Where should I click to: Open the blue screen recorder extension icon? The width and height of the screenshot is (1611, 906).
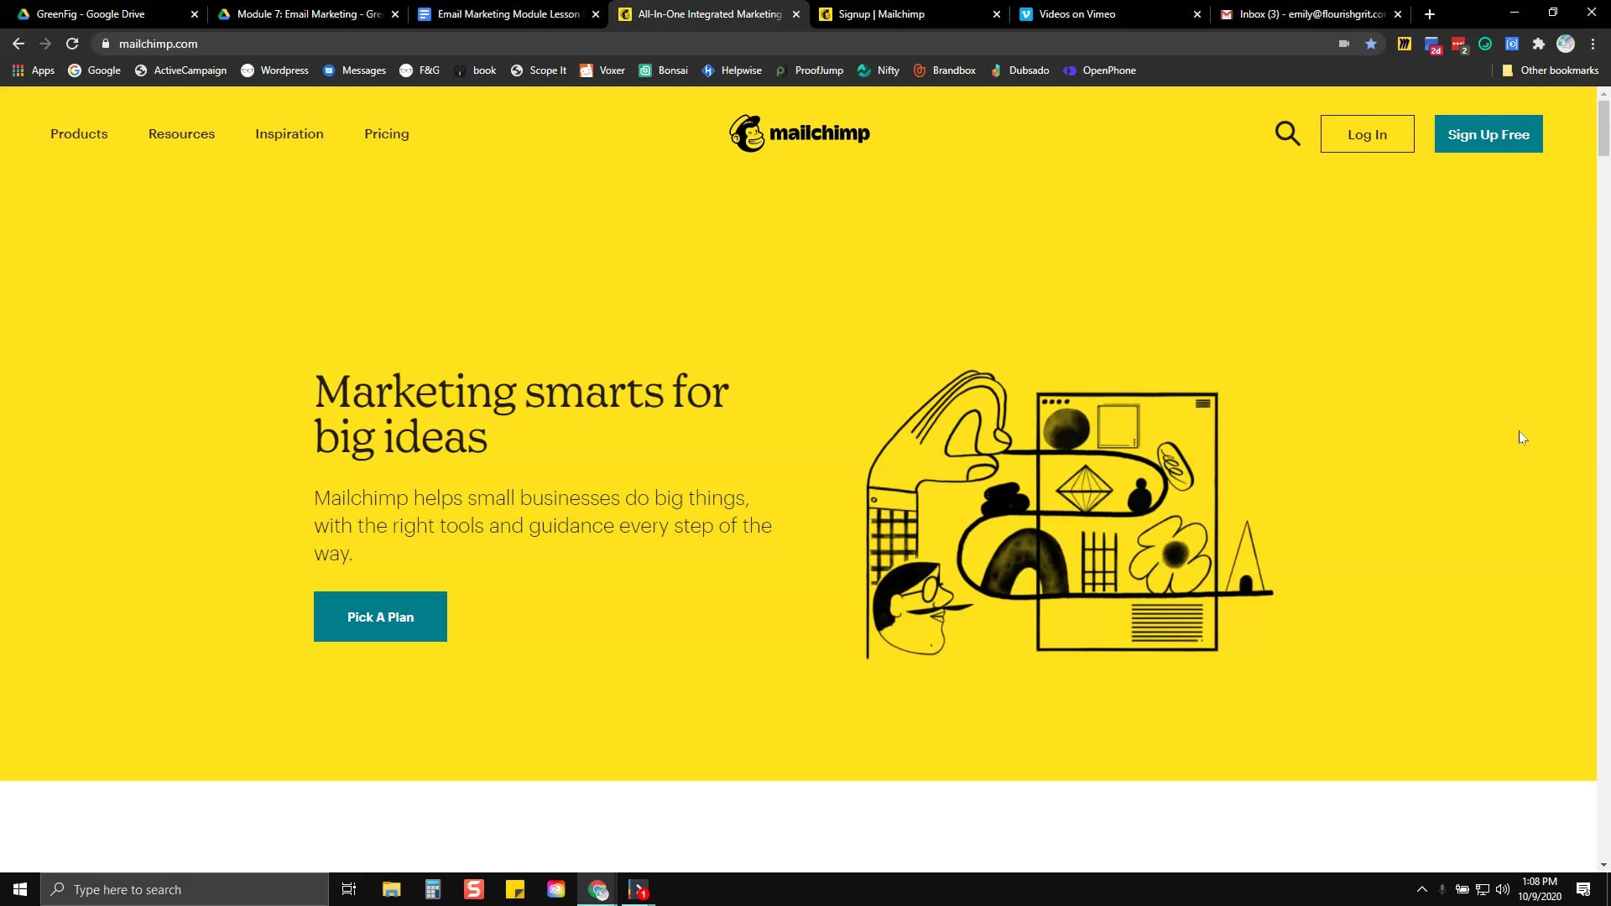tap(1512, 44)
